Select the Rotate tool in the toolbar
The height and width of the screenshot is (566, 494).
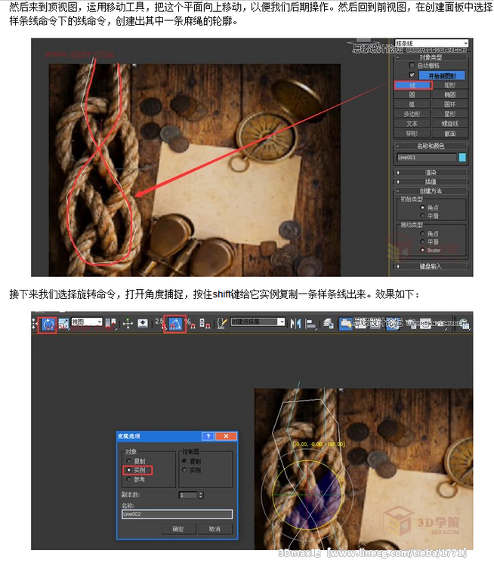coord(48,323)
